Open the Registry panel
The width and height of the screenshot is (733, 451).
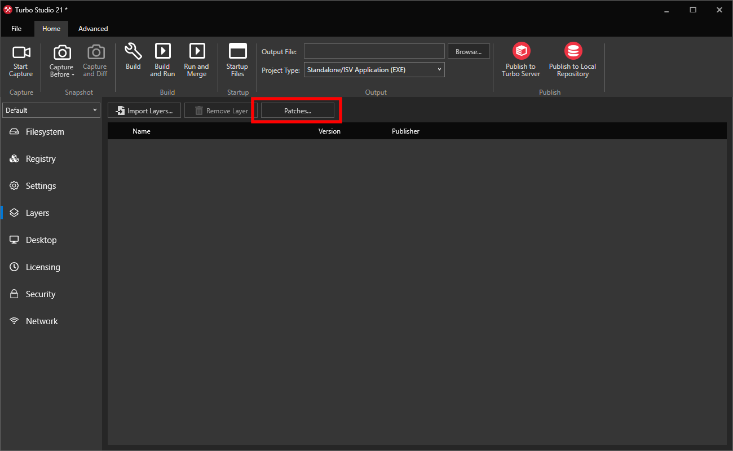40,158
